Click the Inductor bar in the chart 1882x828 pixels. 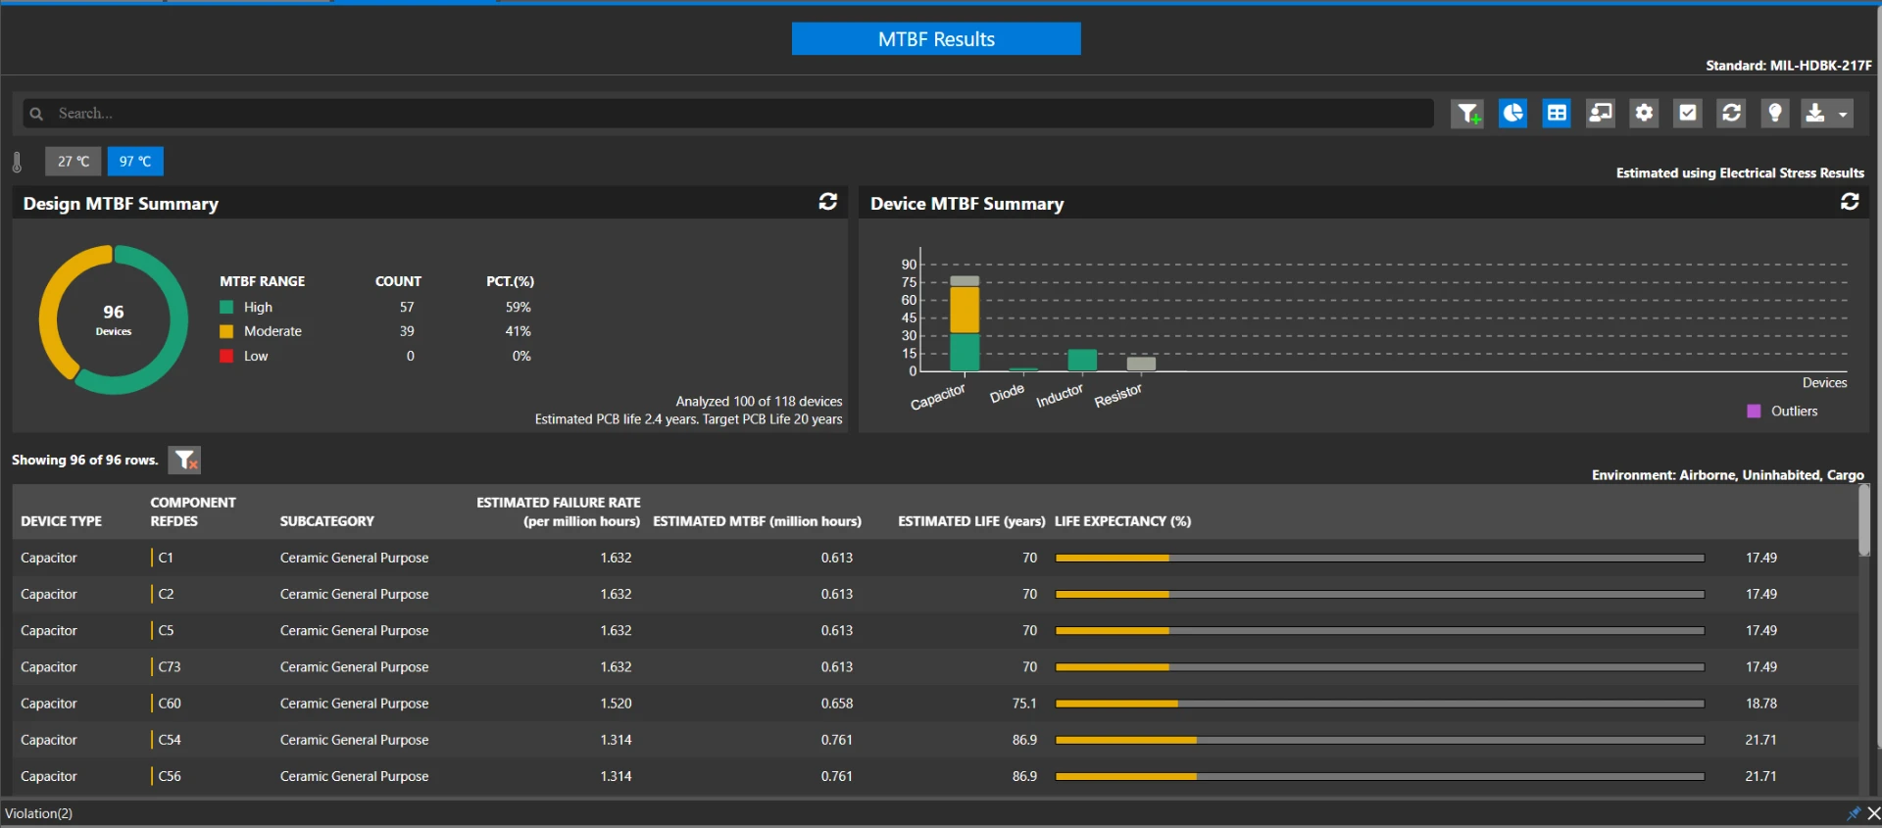(x=1082, y=360)
